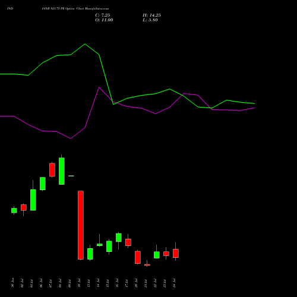297x297 pixels.
Task: Select the last red candle on 24 Jul
Action: [176, 253]
